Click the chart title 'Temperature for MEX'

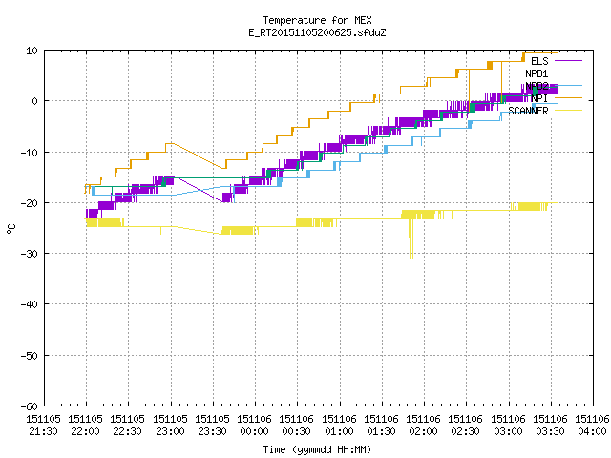(x=317, y=20)
